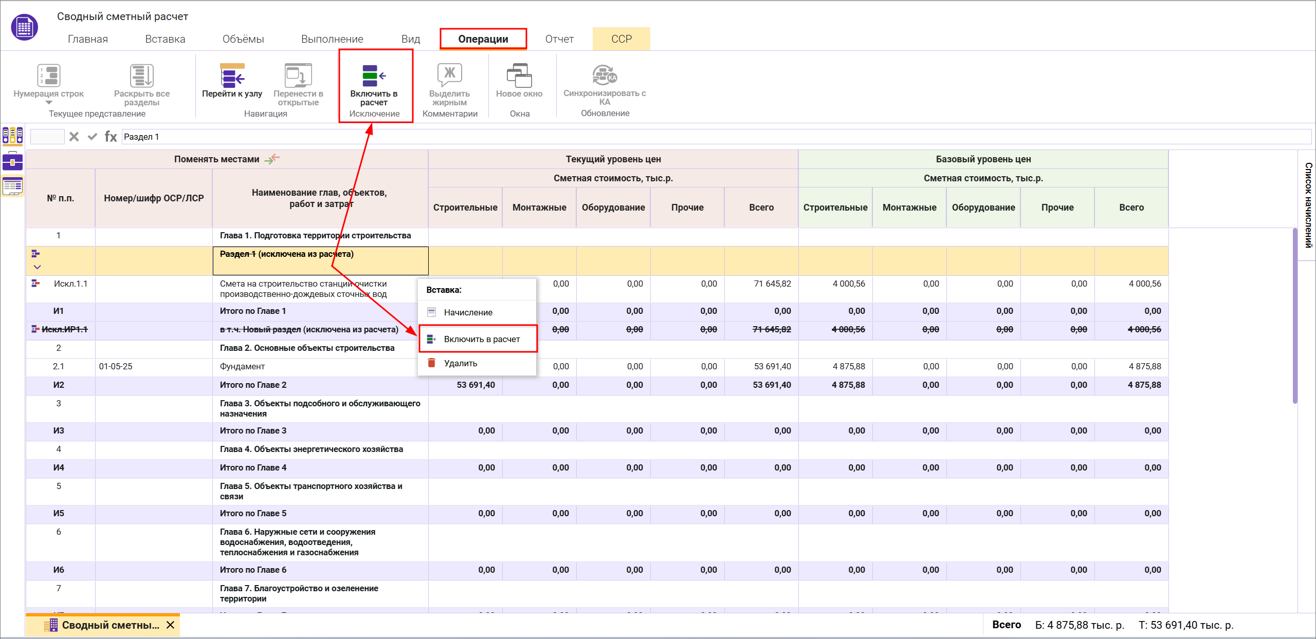Confirm formula with check mark icon

click(93, 137)
